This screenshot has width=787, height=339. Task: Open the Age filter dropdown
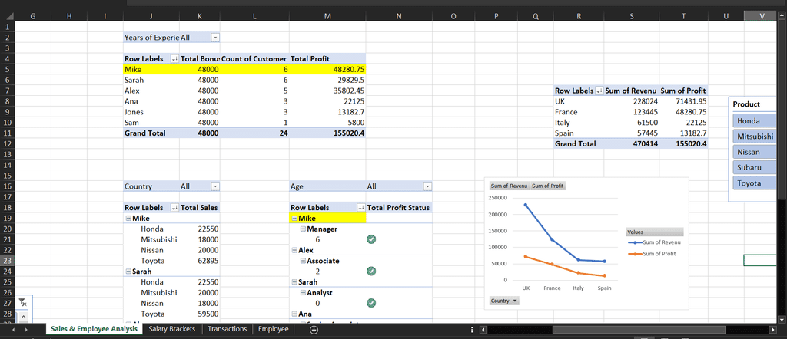click(427, 186)
